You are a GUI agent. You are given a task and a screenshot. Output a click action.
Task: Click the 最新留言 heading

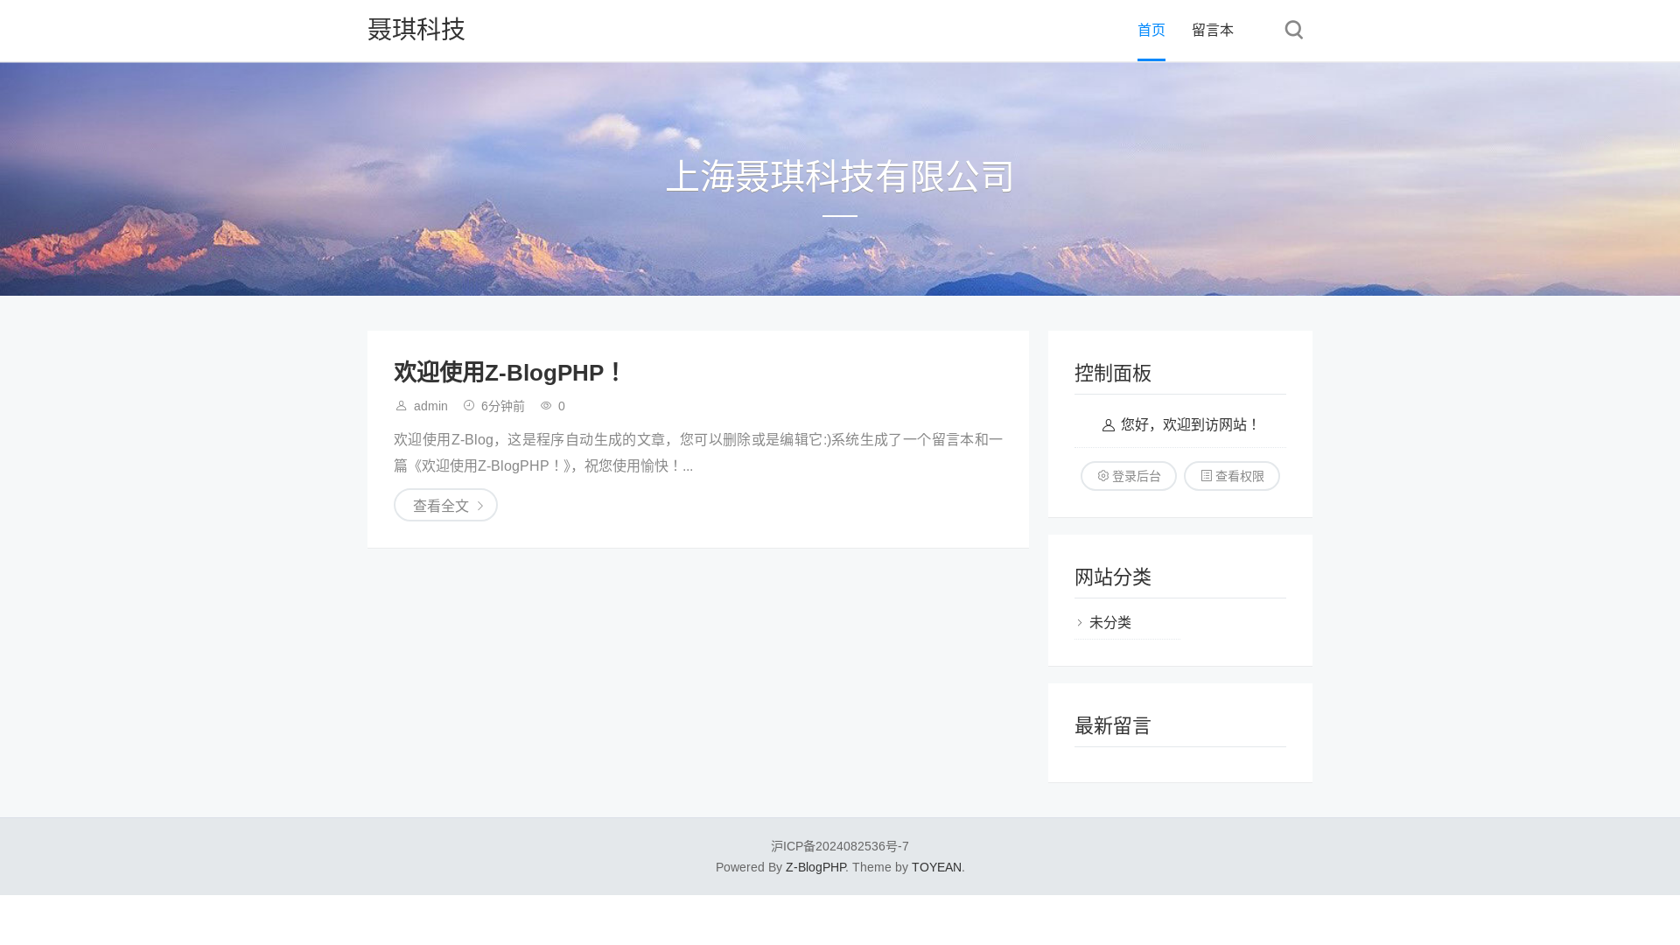tap(1113, 725)
